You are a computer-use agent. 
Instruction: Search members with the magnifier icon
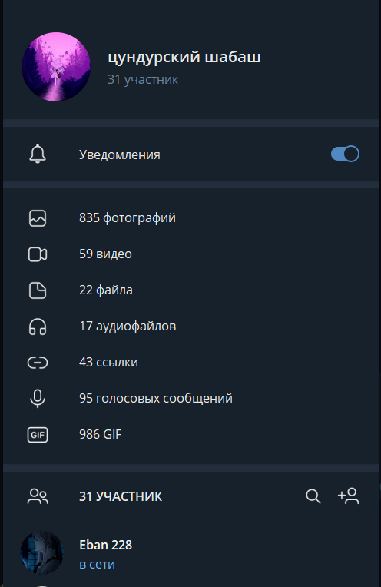tap(313, 496)
